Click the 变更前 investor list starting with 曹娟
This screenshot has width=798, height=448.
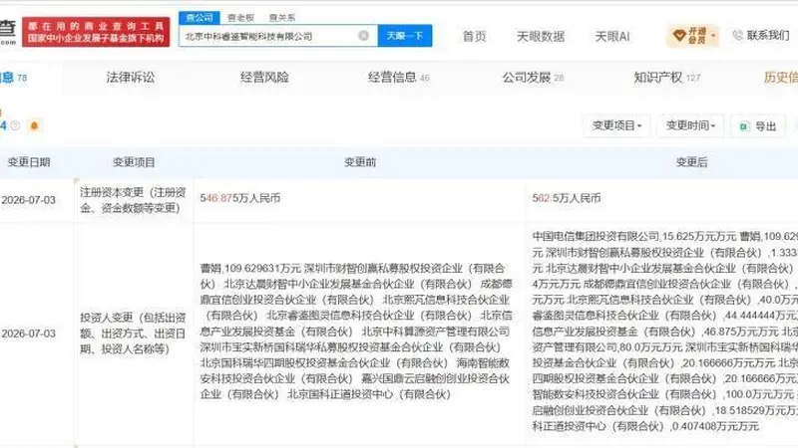pyautogui.click(x=356, y=332)
